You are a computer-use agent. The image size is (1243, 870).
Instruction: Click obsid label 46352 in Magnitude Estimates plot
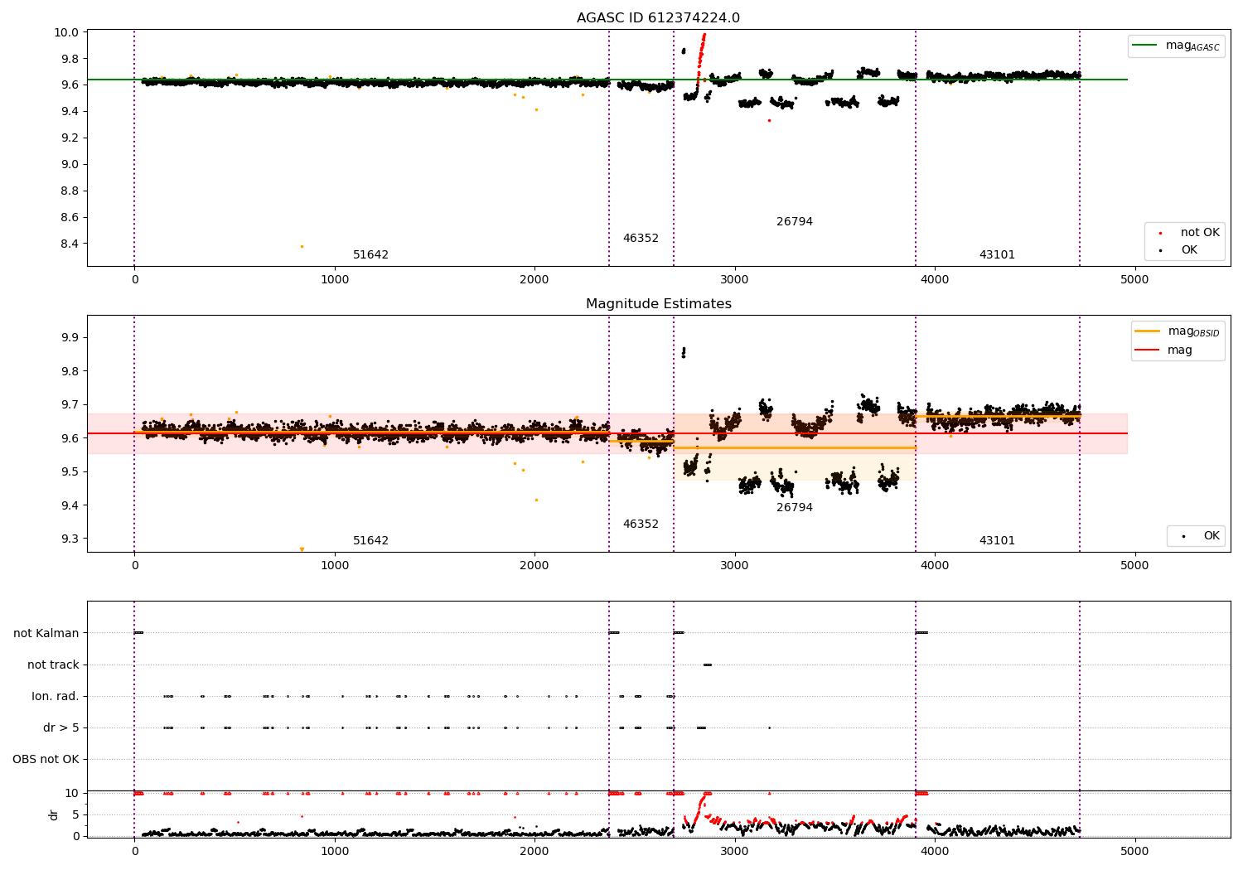[641, 524]
